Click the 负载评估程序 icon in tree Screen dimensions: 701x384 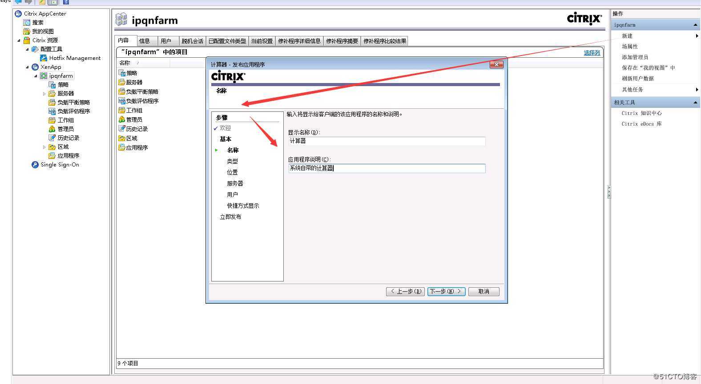click(52, 111)
